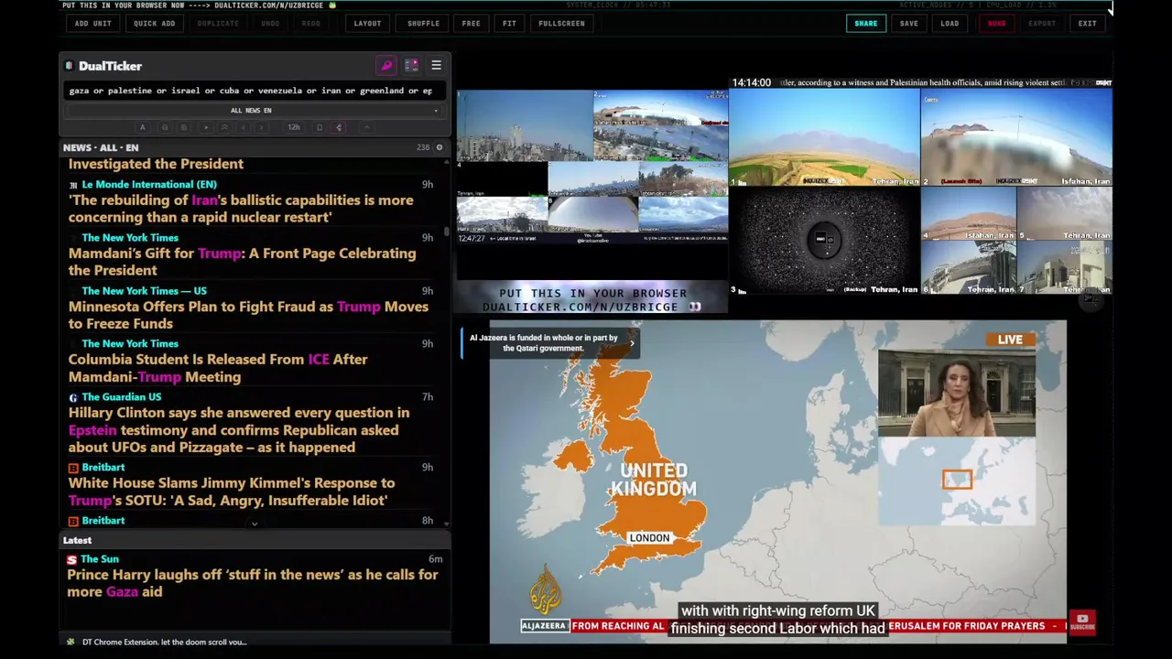Click the 'Latest' section header
Image resolution: width=1172 pixels, height=659 pixels.
[77, 540]
